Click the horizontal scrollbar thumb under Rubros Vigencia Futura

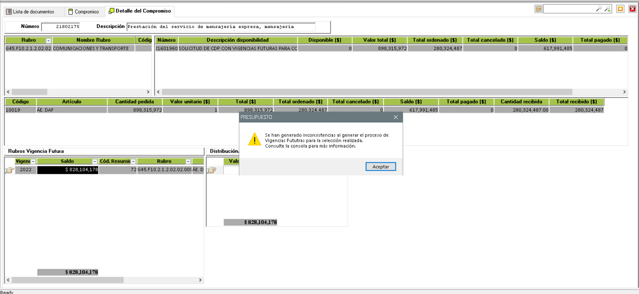[68, 280]
